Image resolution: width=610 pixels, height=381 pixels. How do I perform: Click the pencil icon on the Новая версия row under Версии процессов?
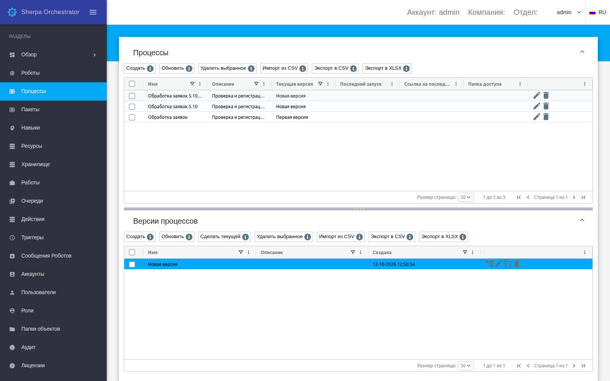[x=498, y=264]
